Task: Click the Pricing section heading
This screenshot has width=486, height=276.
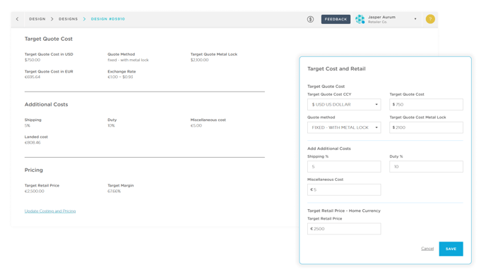Action: pos(34,170)
